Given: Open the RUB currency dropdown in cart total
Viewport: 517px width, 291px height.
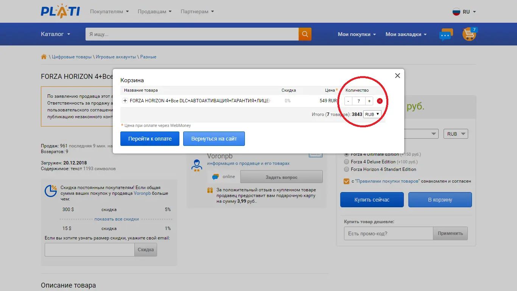Looking at the screenshot, I should tap(372, 114).
